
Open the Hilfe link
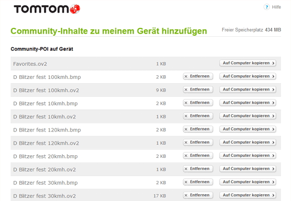276,7
